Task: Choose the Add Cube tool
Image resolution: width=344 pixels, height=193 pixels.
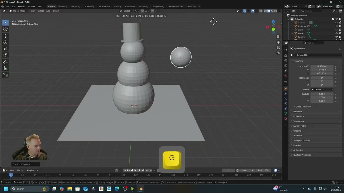Action: (5, 76)
